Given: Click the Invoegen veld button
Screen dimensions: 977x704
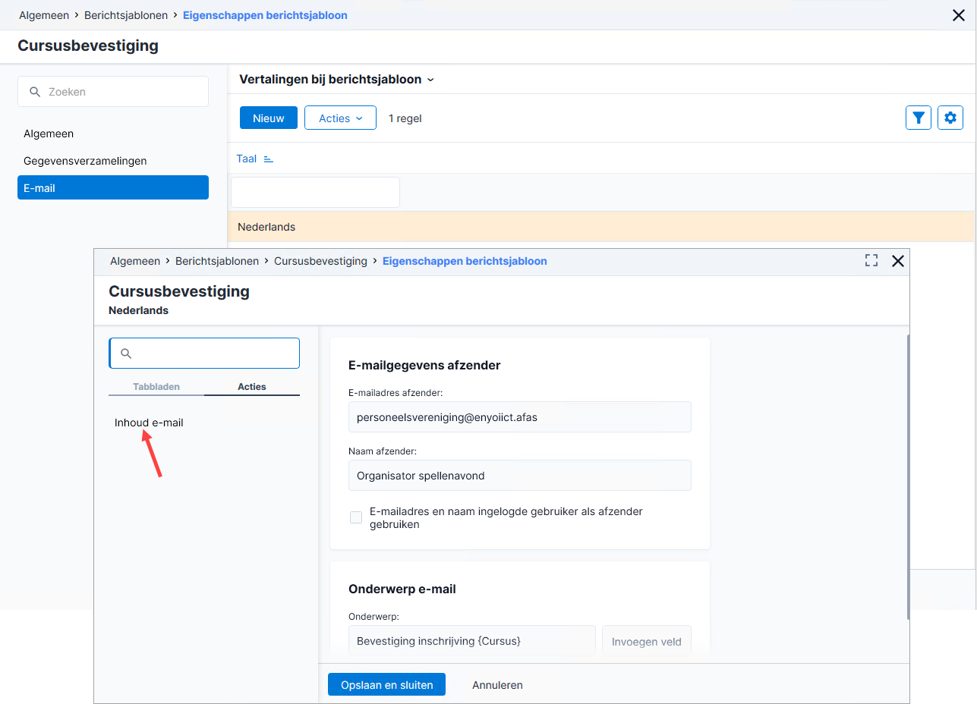Looking at the screenshot, I should 647,641.
